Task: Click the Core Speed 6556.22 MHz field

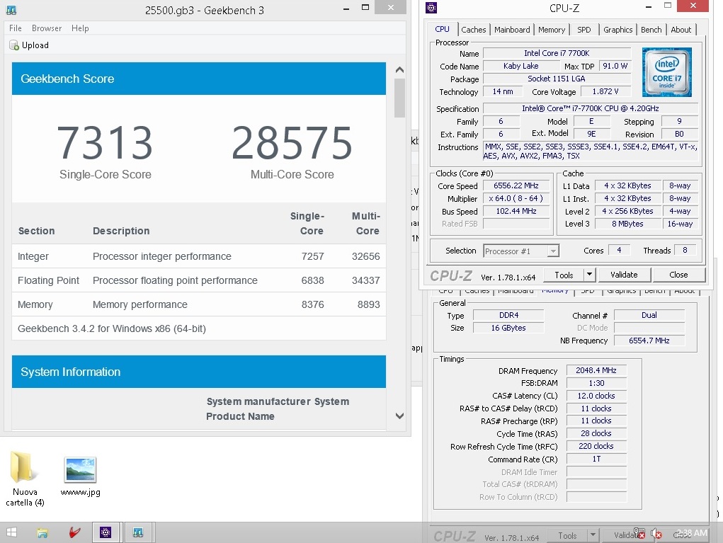Action: pos(516,185)
